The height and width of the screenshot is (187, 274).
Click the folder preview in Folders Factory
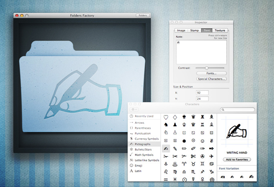click(x=82, y=86)
